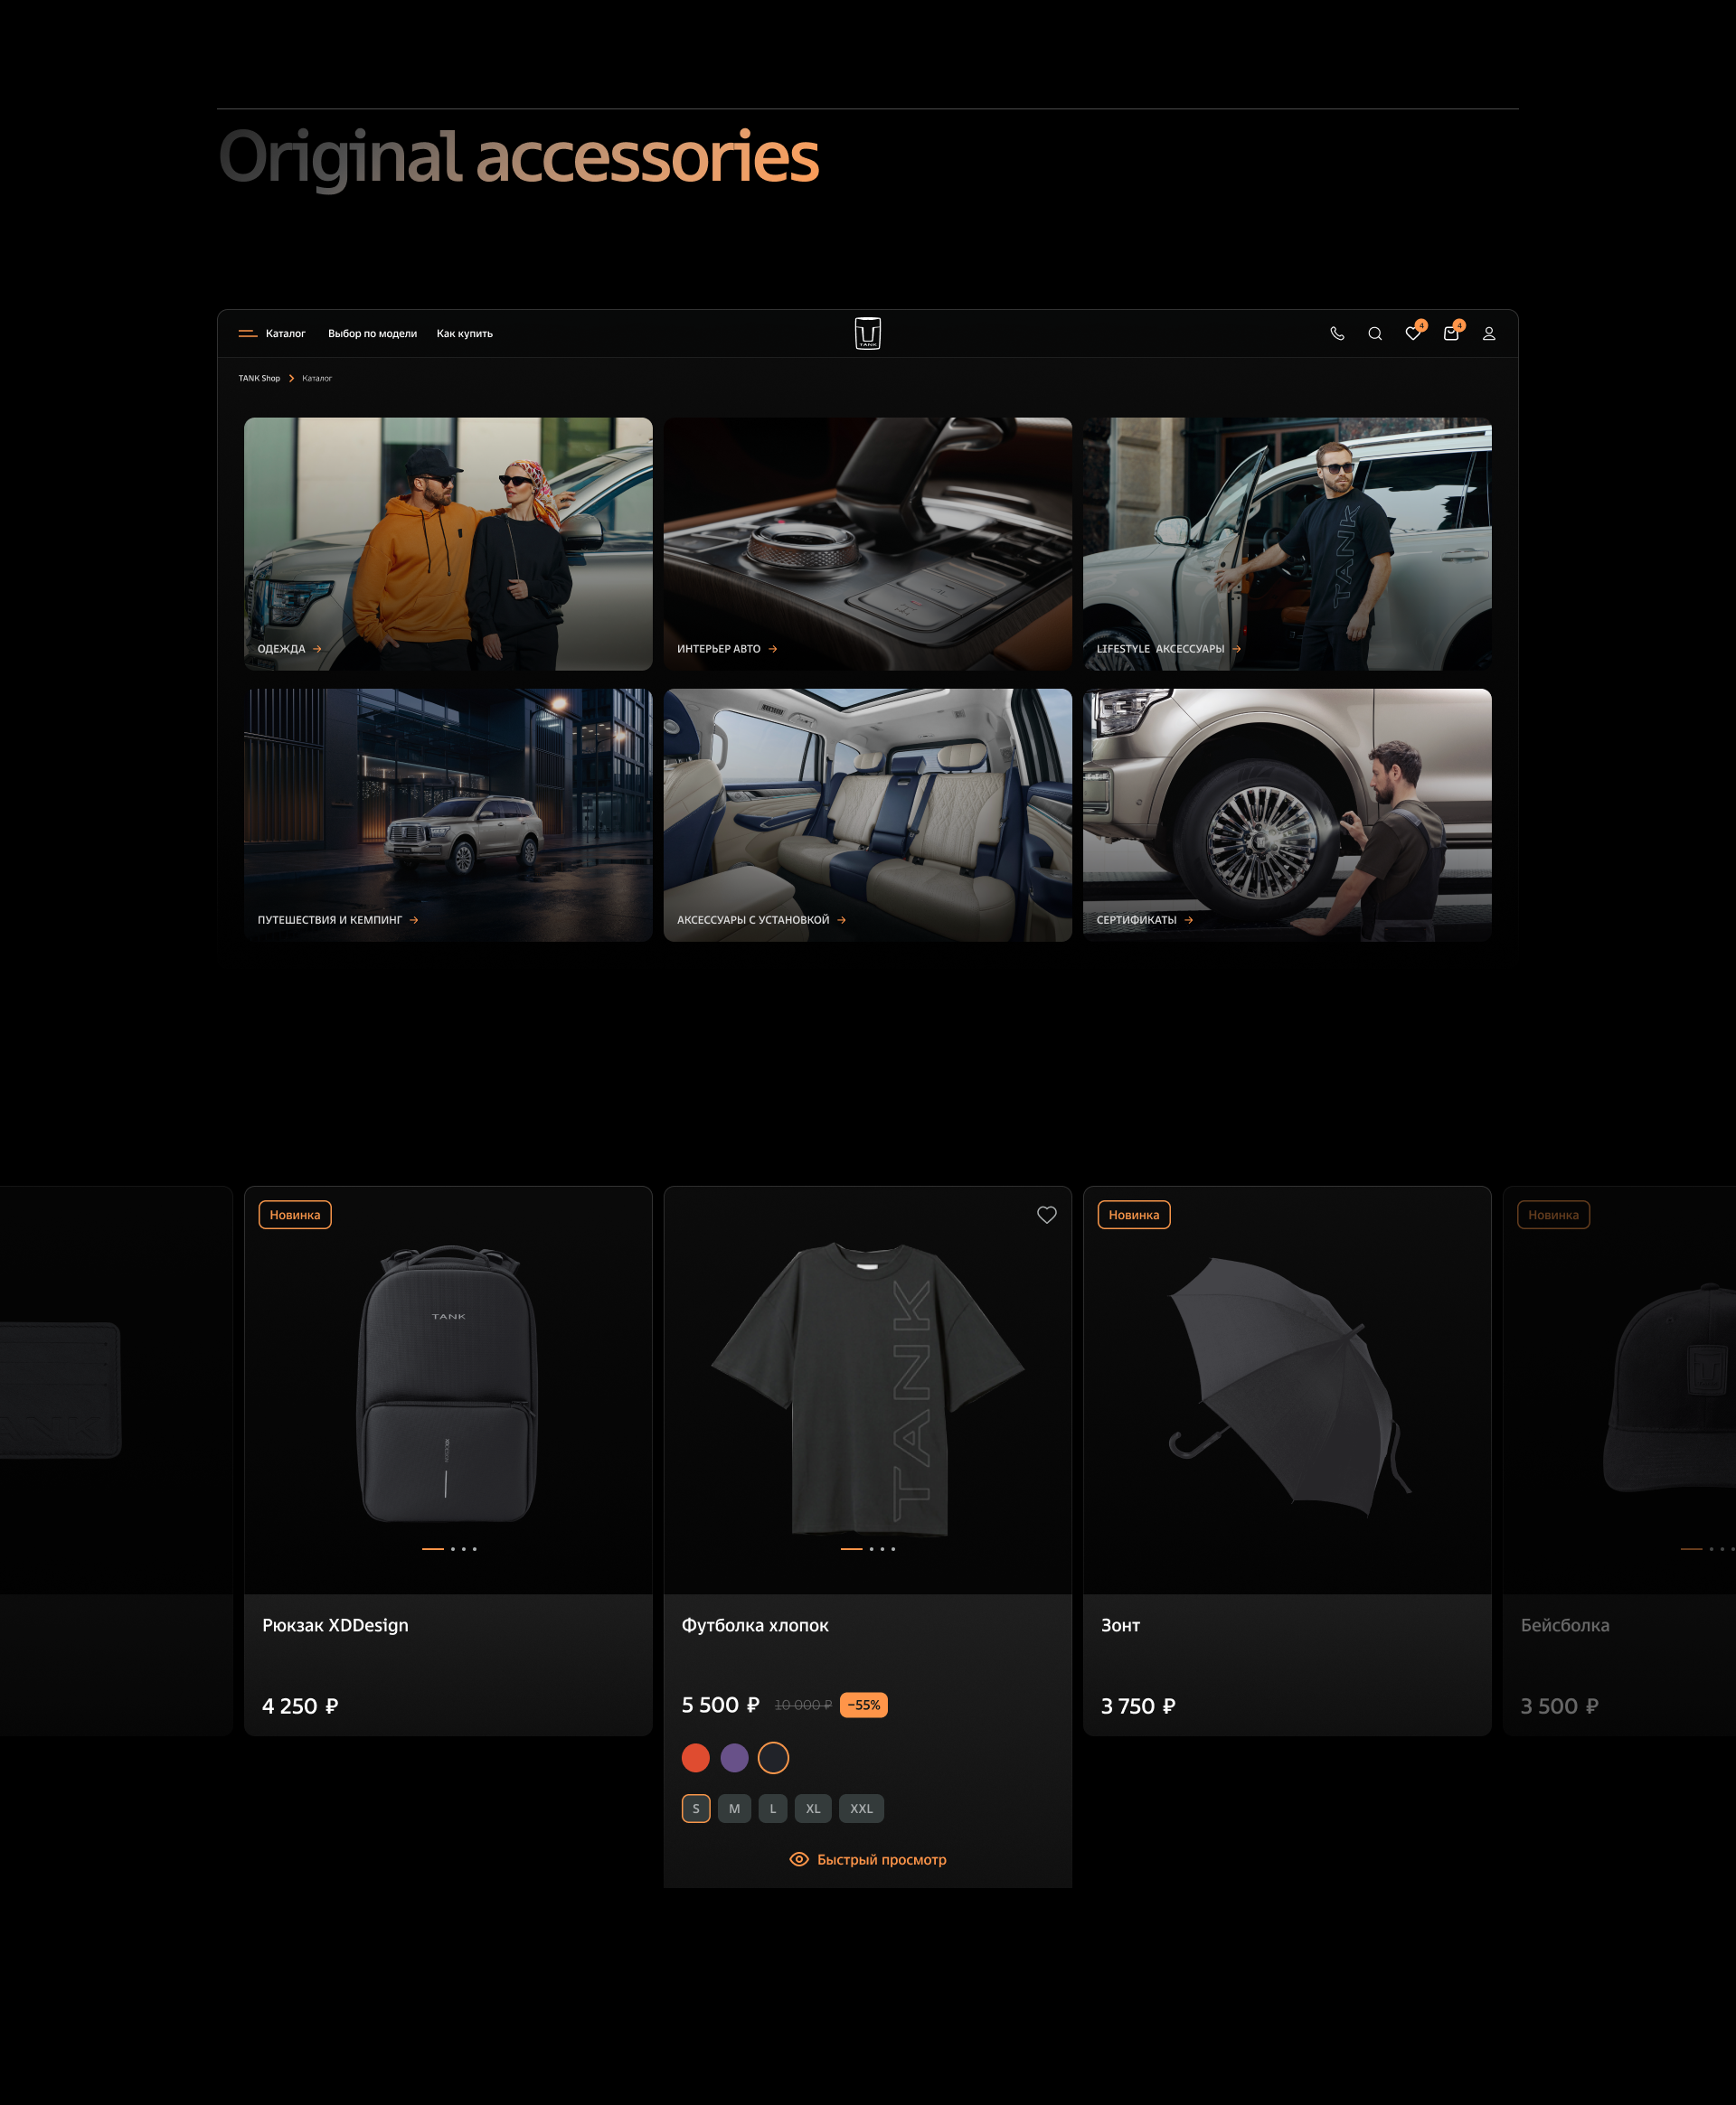Click the Каталог breadcrumb
Screen dimensions: 1736x2105
point(317,379)
